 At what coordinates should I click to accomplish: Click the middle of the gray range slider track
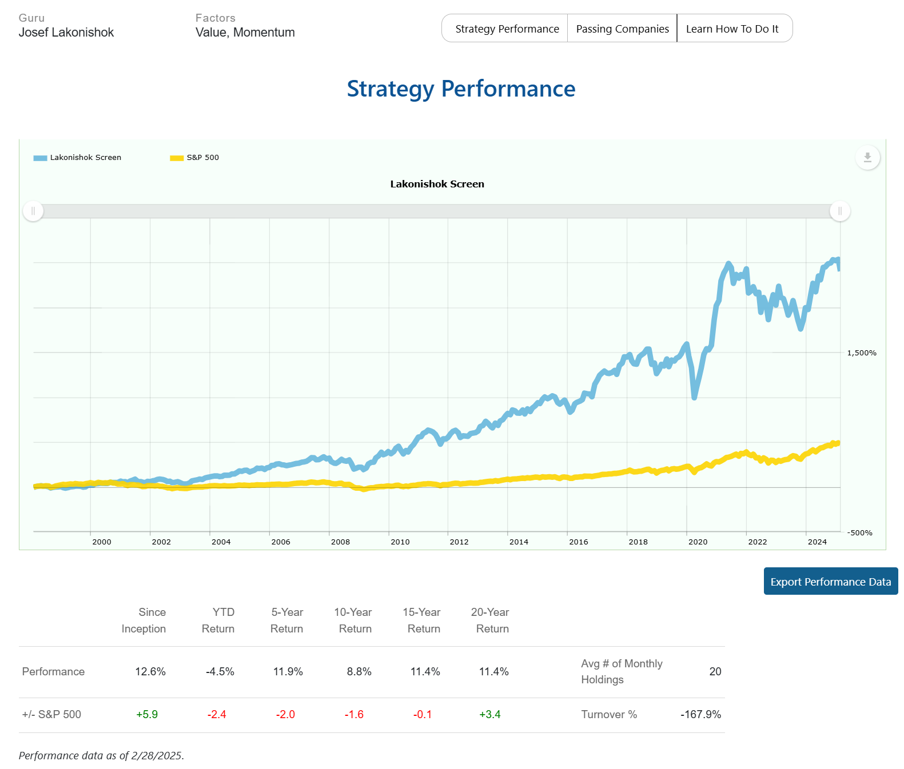(437, 211)
